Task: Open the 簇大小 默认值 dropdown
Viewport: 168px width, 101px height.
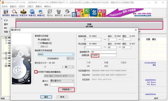Action: [x=62, y=81]
